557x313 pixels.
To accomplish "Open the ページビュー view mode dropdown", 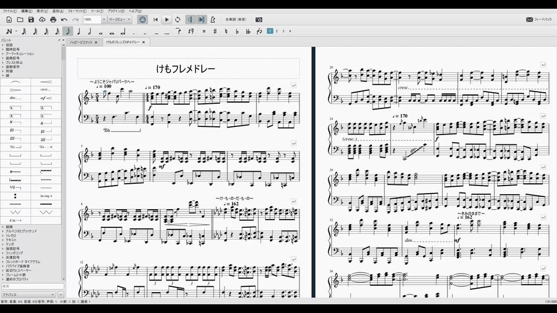I will [x=120, y=20].
